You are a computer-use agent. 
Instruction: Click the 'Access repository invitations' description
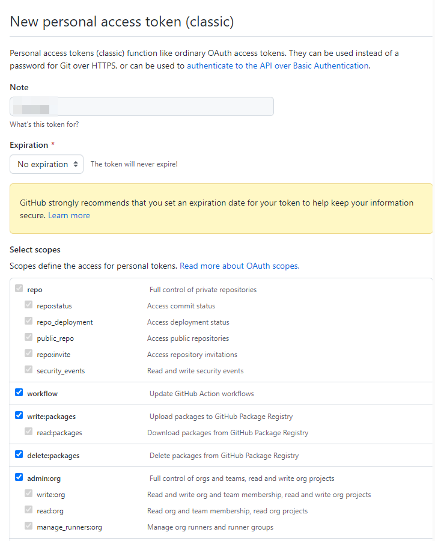click(x=192, y=355)
